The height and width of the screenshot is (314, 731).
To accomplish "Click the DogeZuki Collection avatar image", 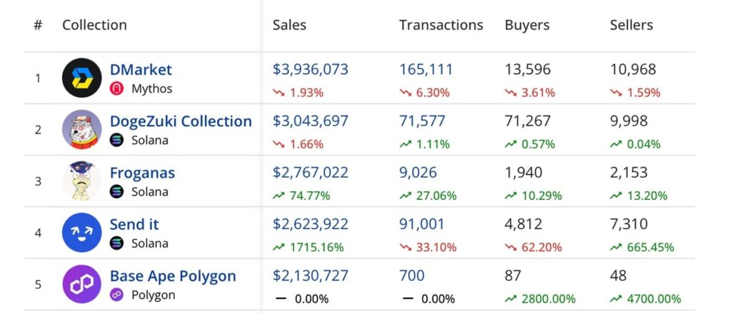I will (82, 129).
